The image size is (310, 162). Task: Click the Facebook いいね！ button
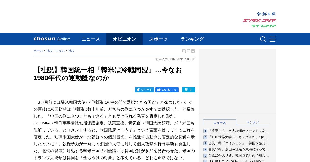pyautogui.click(x=167, y=90)
